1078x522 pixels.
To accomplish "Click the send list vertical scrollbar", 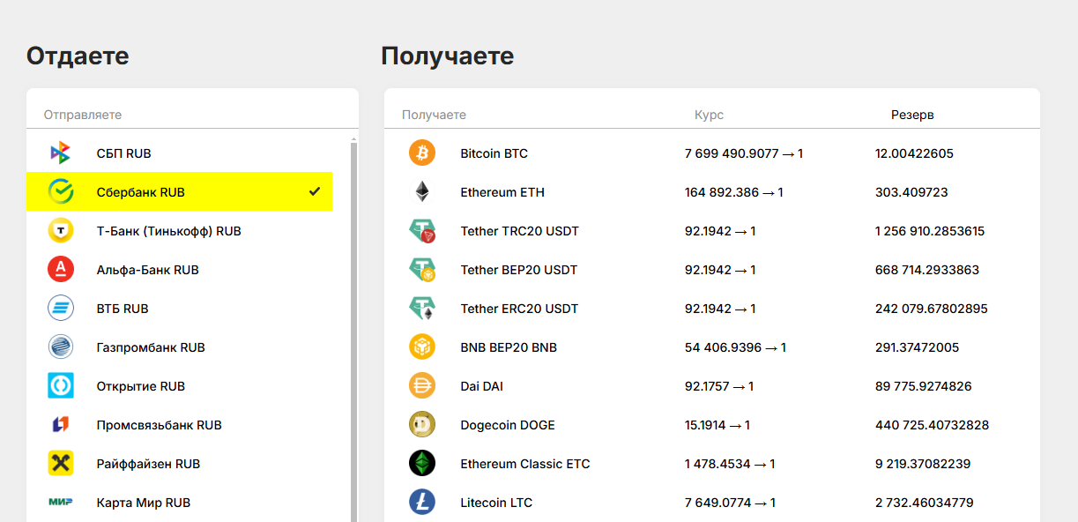I will (354, 328).
